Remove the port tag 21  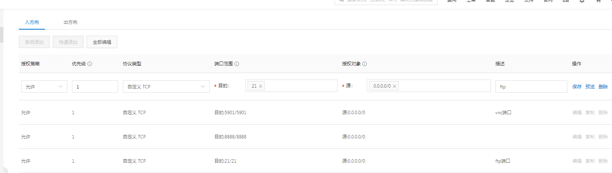pos(261,86)
